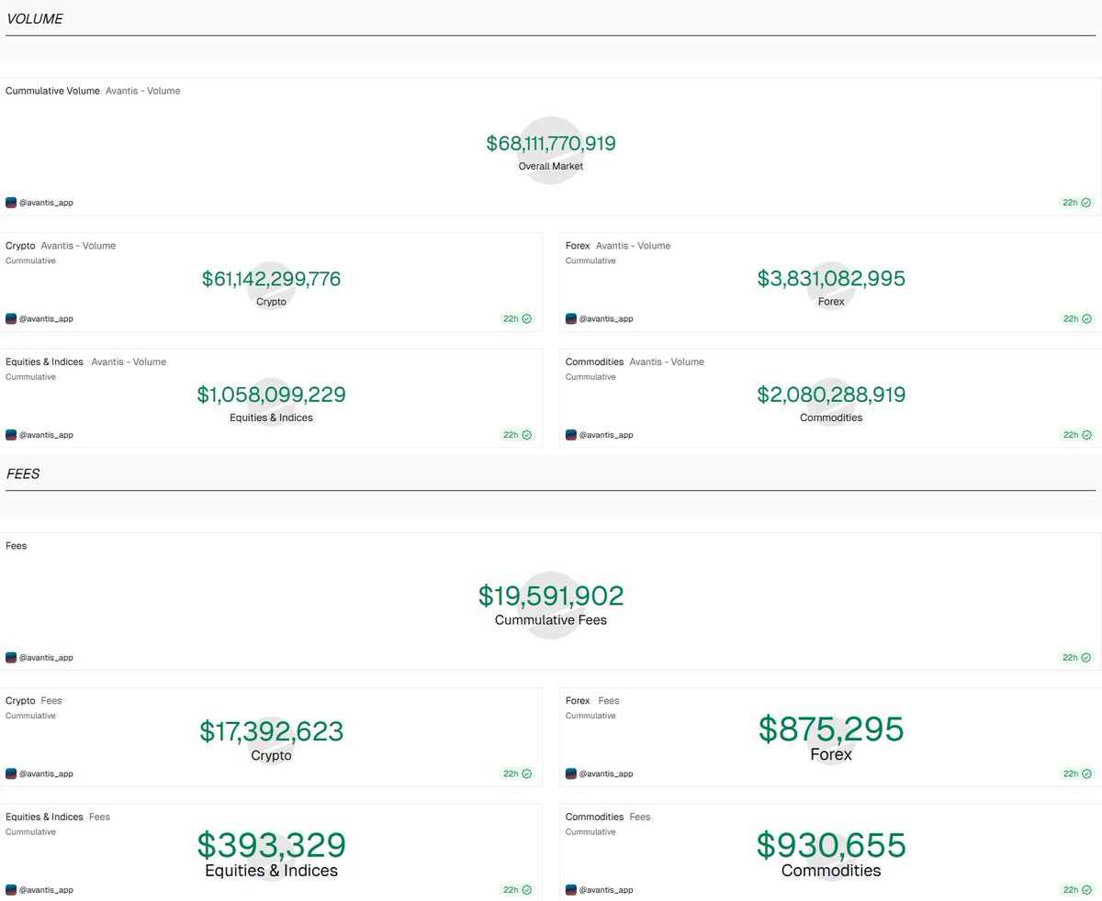Click avatar icon in the overall Fees card

(x=11, y=658)
